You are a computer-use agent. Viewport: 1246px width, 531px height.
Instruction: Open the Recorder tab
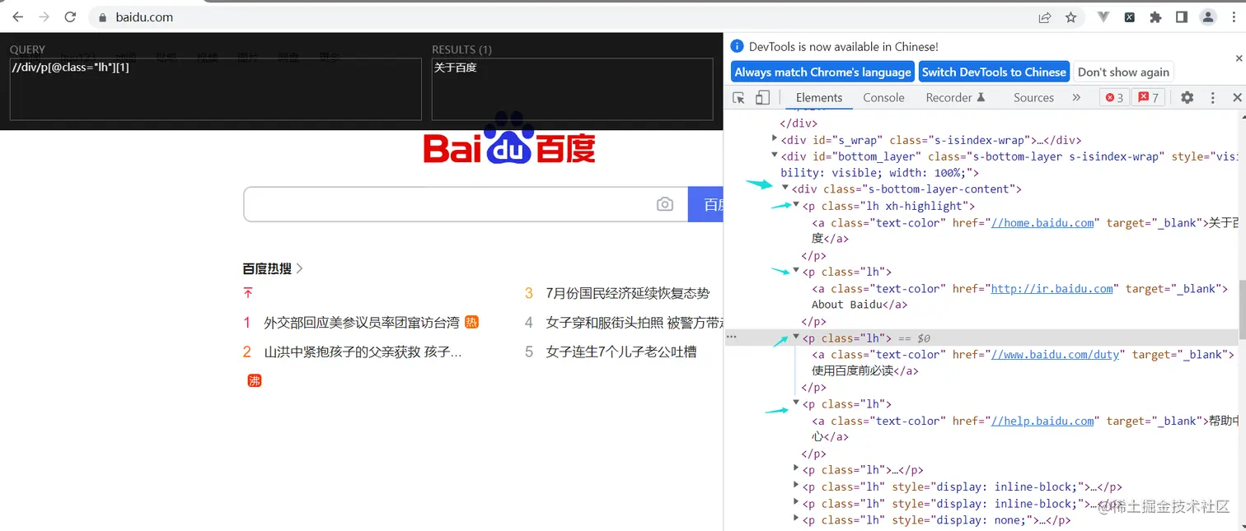(955, 97)
